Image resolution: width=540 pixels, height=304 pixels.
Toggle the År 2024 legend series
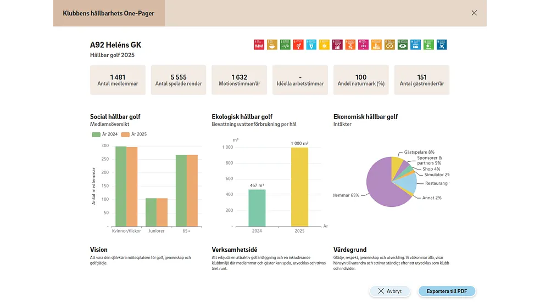(105, 134)
